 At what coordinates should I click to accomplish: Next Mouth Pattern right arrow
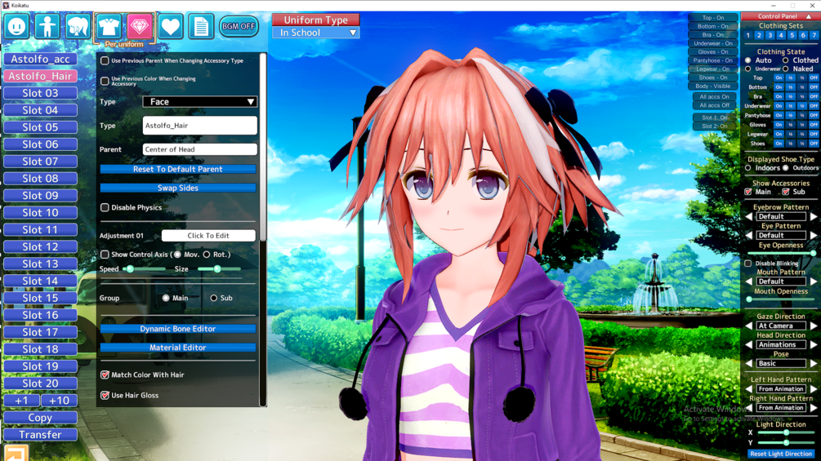pyautogui.click(x=814, y=281)
